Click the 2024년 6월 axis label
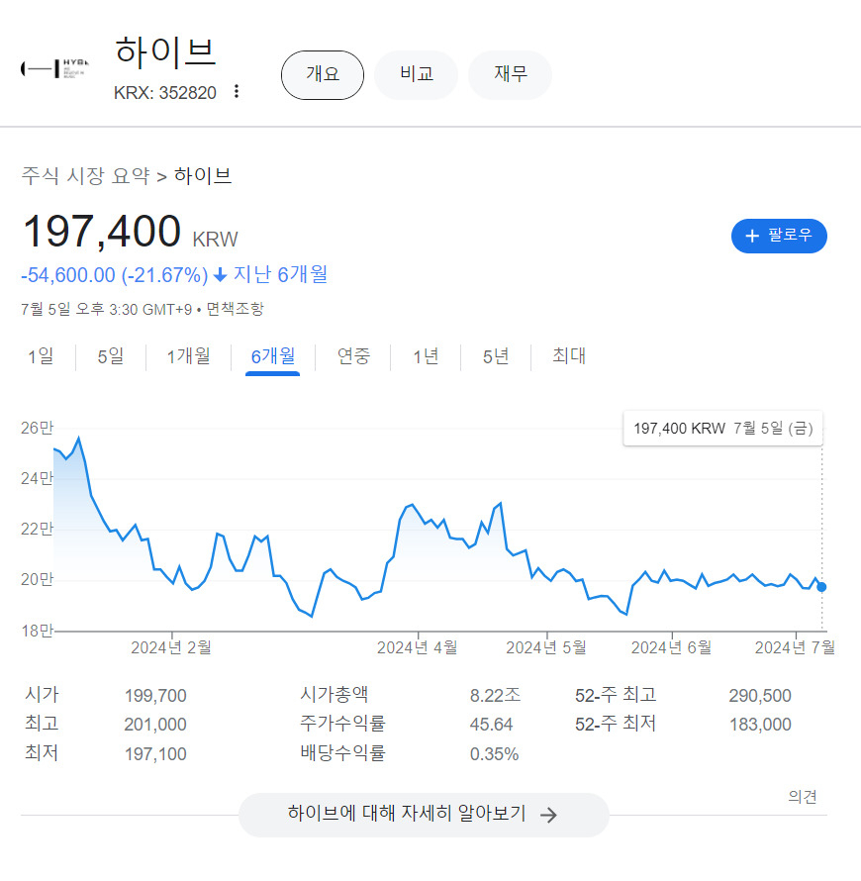Image resolution: width=861 pixels, height=881 pixels. click(672, 647)
